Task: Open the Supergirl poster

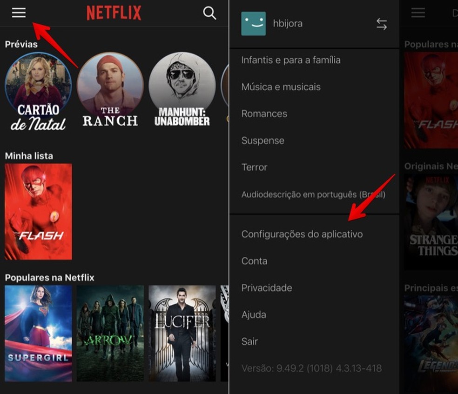Action: (38, 333)
